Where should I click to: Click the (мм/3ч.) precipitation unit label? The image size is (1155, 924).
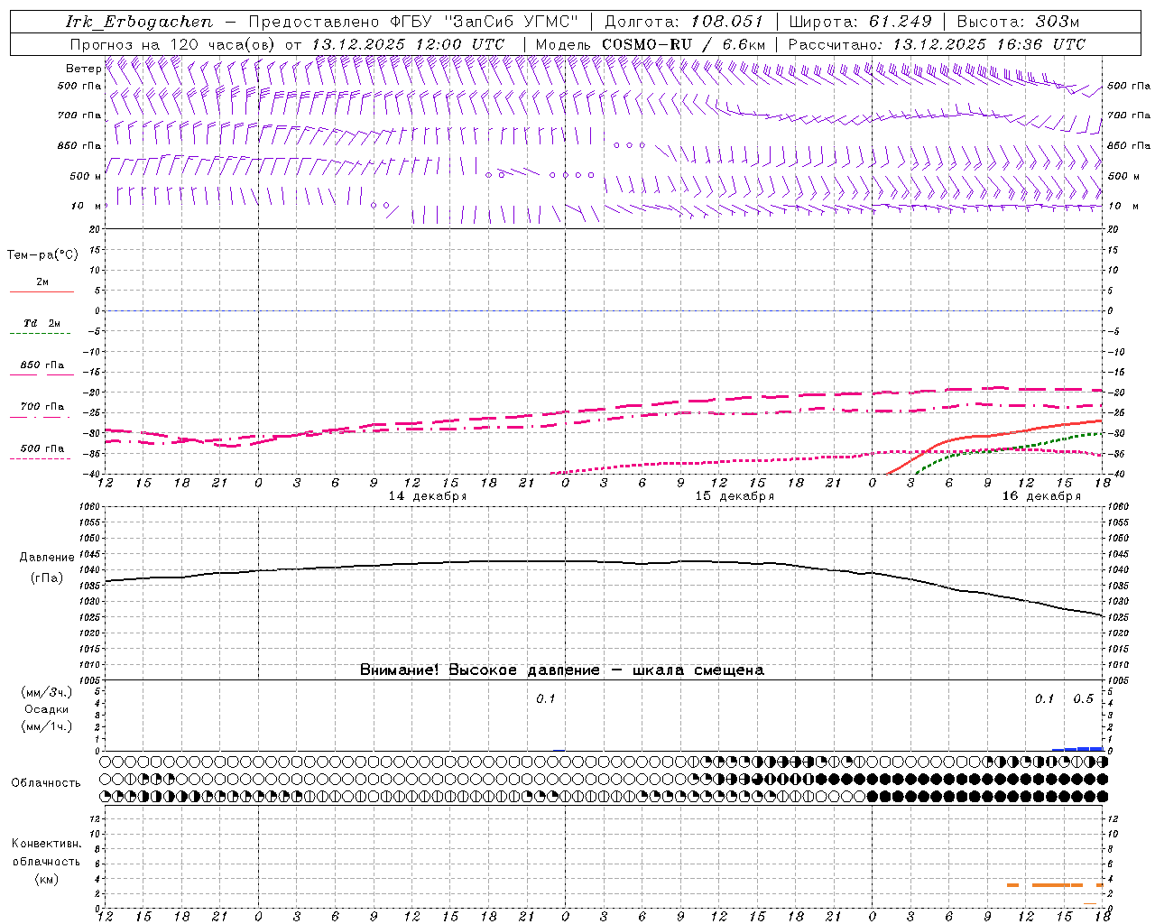[47, 692]
